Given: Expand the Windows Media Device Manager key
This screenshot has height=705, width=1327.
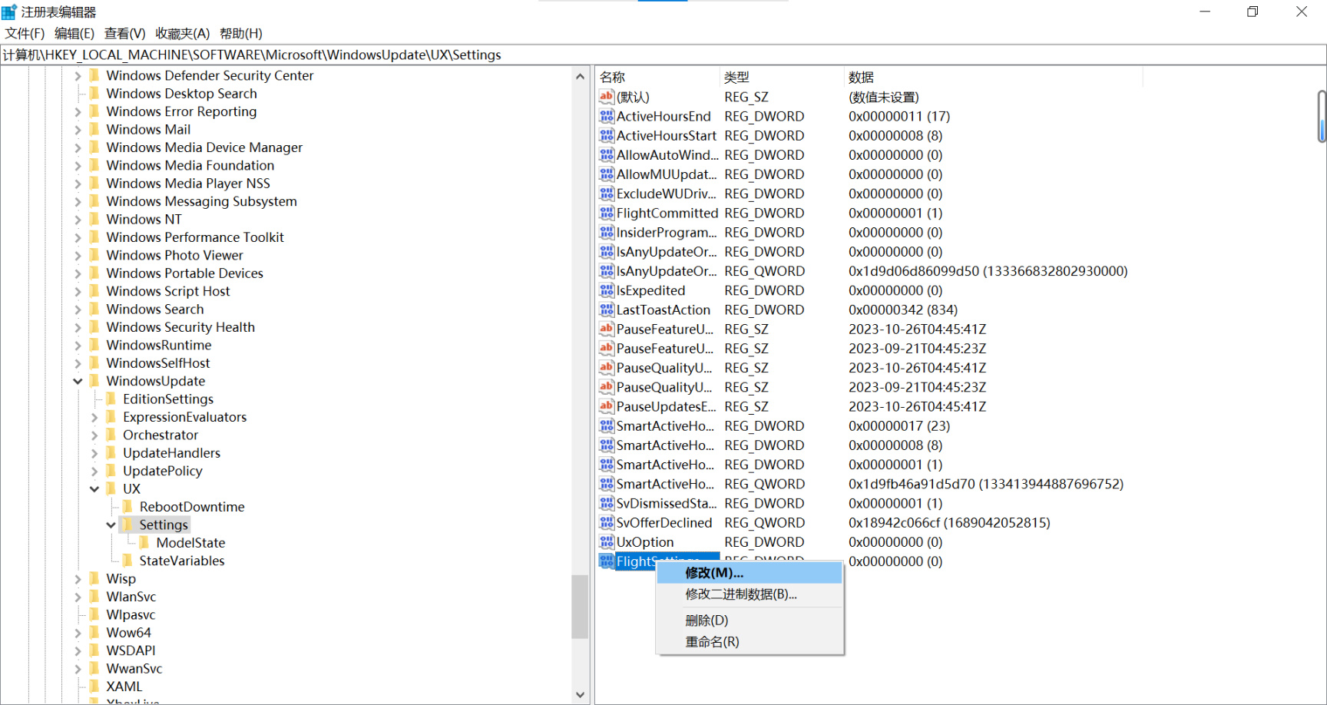Looking at the screenshot, I should 78,147.
